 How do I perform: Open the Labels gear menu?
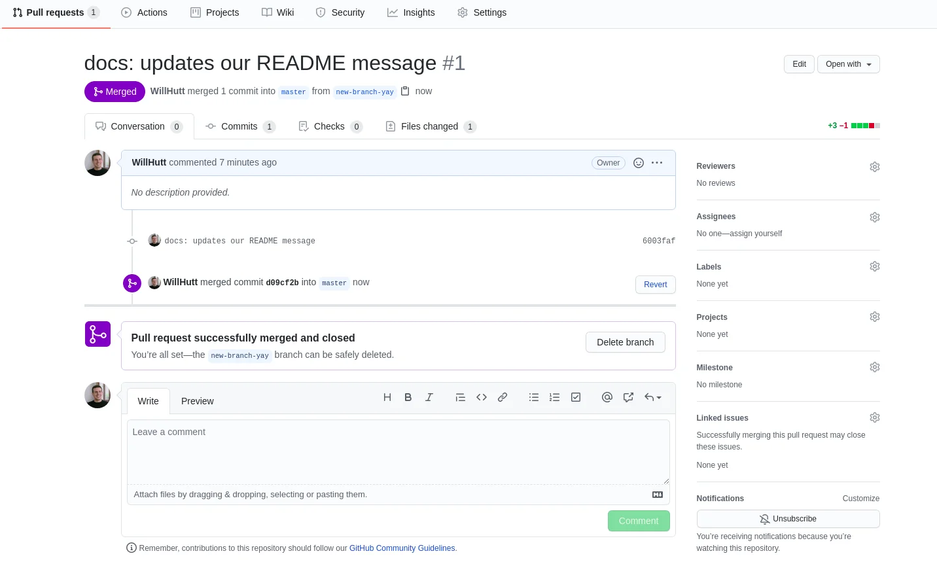click(874, 266)
